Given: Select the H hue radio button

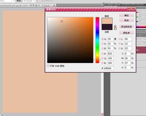Looking at the screenshot, I should (102, 39).
